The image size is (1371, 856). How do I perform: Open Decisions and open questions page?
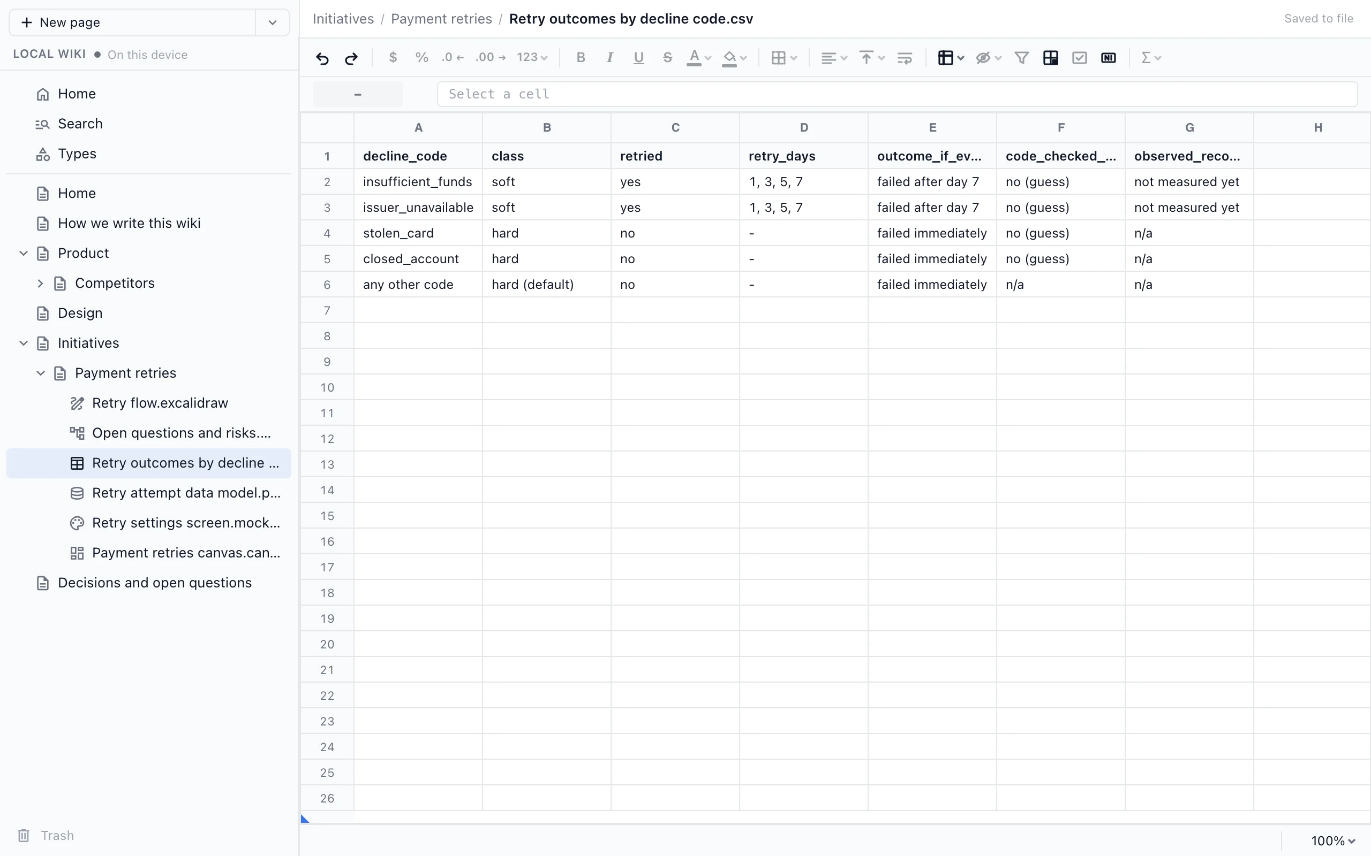pos(149,583)
